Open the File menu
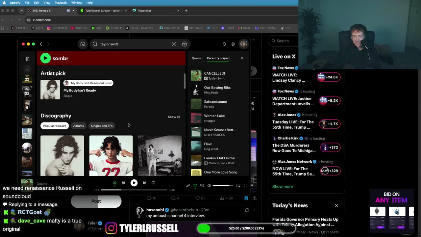This screenshot has height=237, width=421. [x=27, y=3]
